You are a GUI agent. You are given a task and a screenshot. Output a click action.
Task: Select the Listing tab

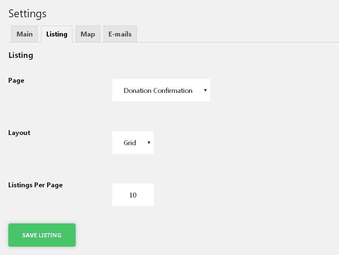coord(56,34)
